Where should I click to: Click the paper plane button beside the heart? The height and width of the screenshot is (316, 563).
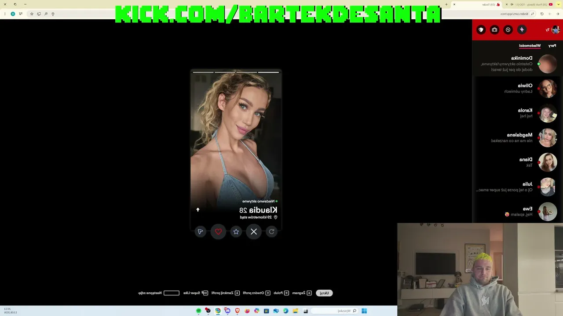tap(201, 232)
